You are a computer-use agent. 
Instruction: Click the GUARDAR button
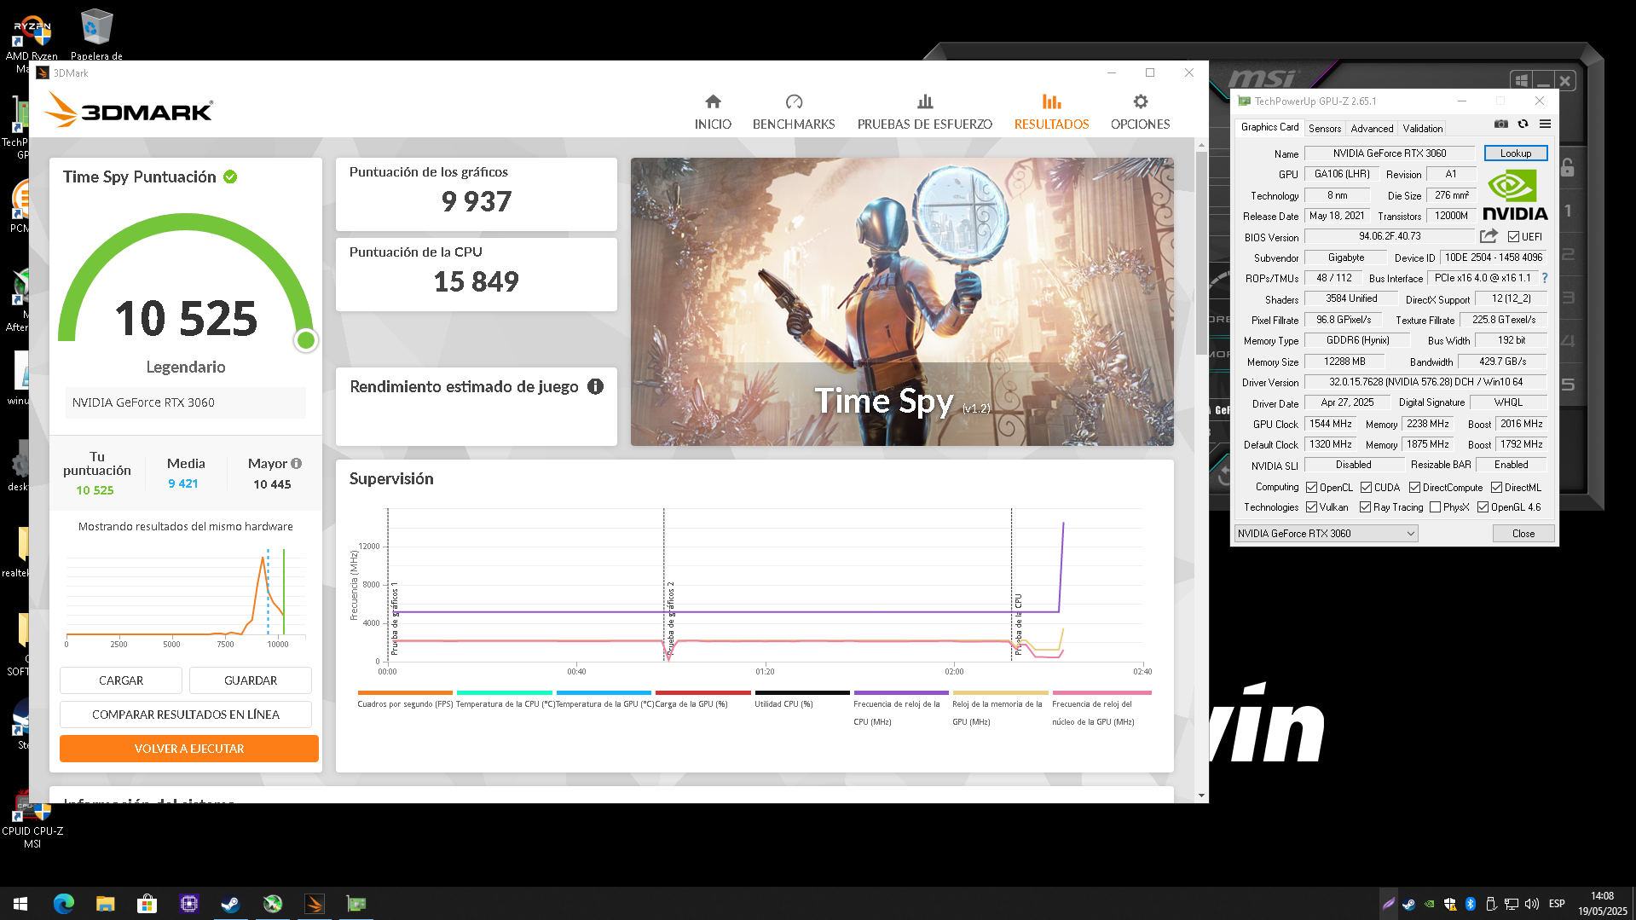click(251, 680)
